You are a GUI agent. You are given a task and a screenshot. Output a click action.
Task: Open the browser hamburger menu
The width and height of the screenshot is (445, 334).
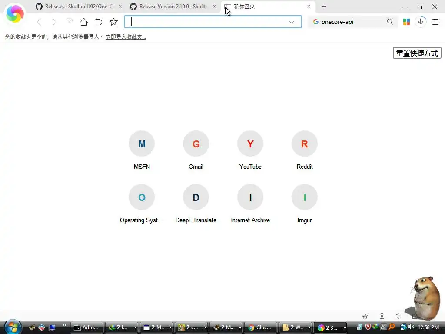[x=435, y=22]
